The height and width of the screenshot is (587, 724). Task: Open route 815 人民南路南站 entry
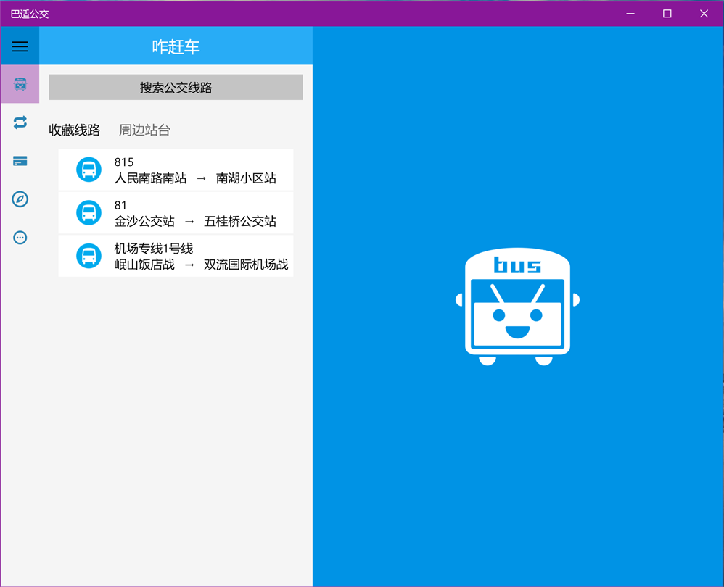(x=176, y=170)
